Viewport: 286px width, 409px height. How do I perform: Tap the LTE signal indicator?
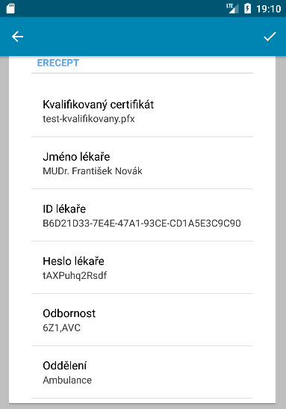(232, 8)
